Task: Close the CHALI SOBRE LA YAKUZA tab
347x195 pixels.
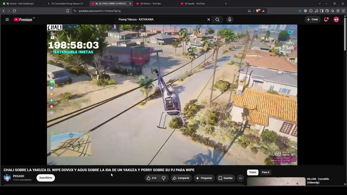Action: click(x=130, y=4)
